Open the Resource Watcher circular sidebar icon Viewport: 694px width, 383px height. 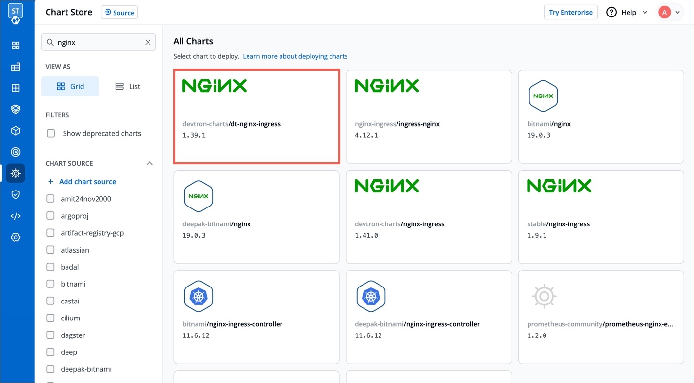point(16,152)
